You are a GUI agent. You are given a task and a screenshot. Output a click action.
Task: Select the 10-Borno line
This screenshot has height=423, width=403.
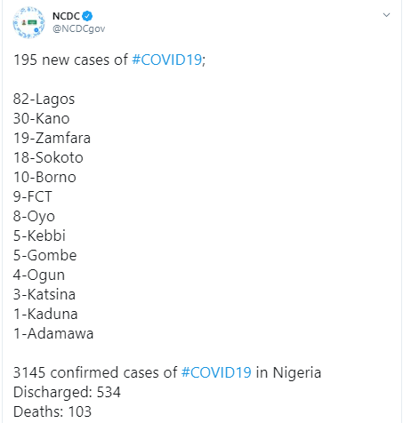[x=44, y=177]
